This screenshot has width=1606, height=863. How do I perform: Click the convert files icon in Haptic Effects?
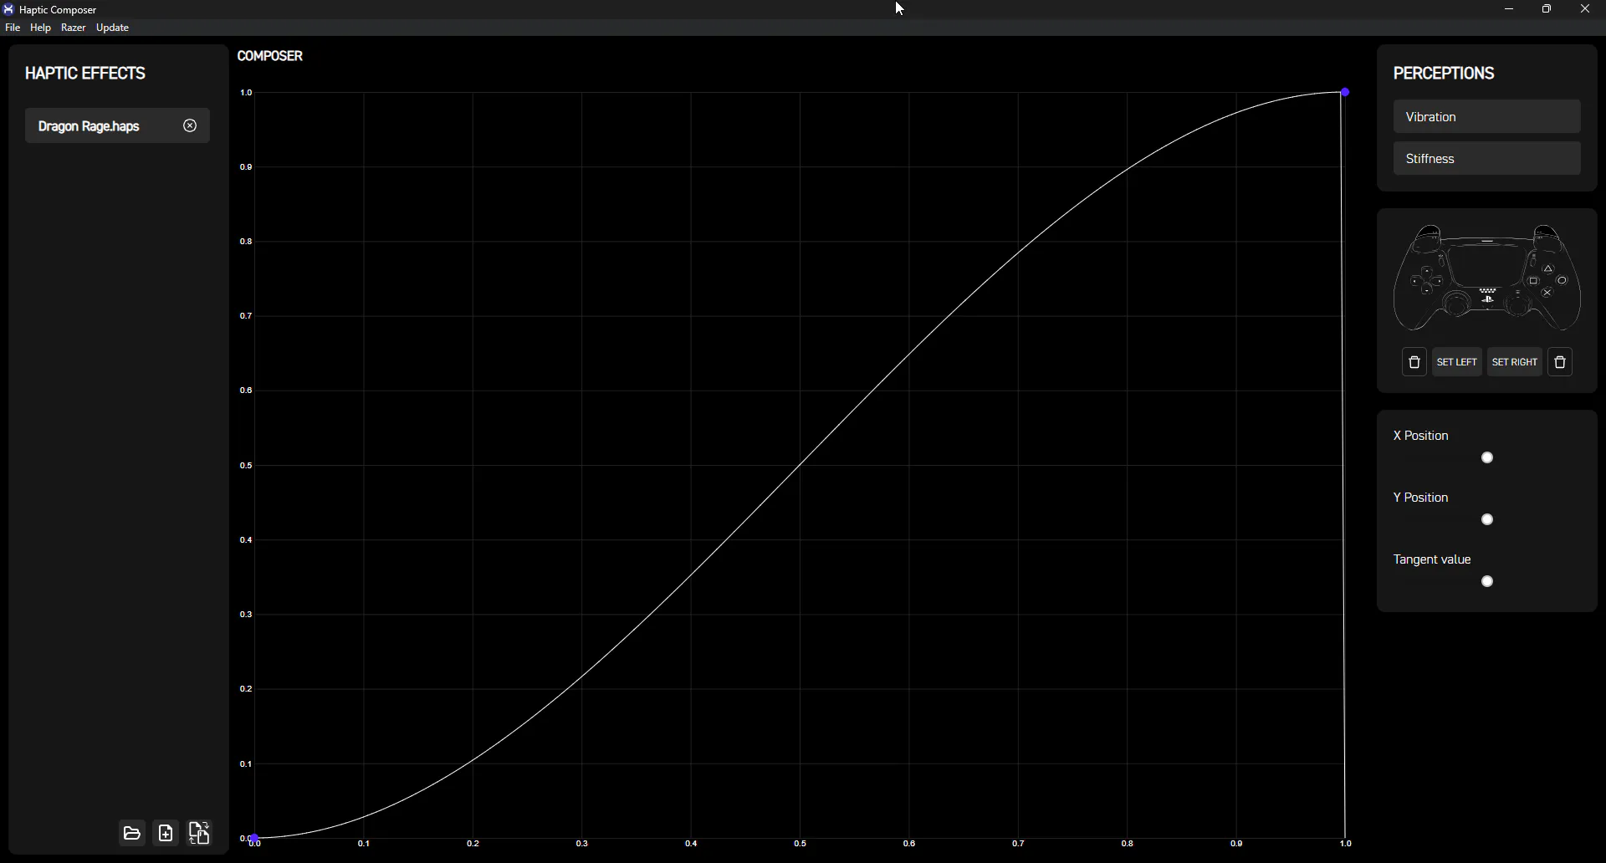(x=200, y=834)
